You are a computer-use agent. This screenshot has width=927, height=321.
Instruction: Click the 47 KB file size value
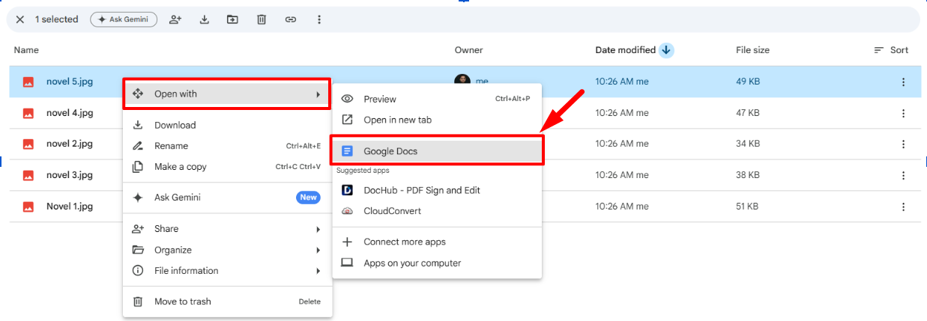click(748, 113)
